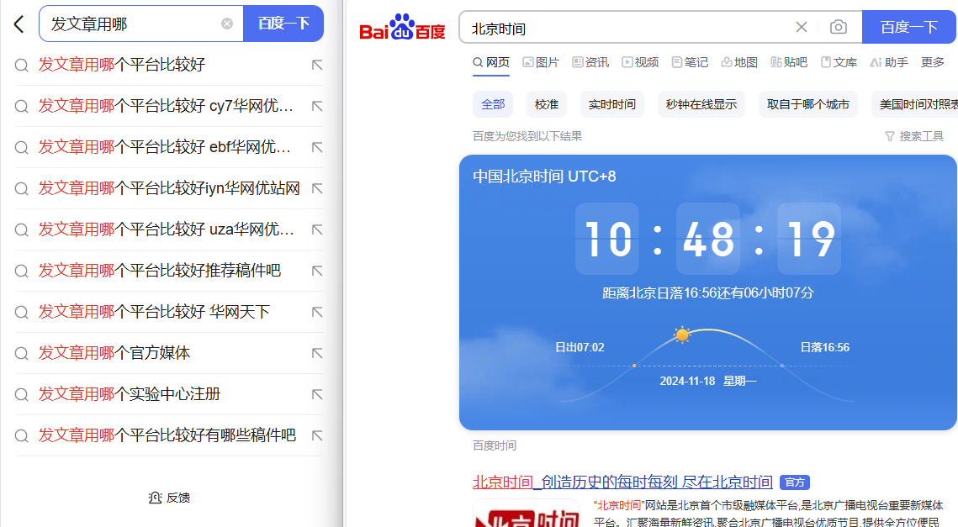Viewport: 958px width, 527px height.
Task: Fill search arrow for 有哪些稿件吧 suggestion
Action: pyautogui.click(x=316, y=436)
